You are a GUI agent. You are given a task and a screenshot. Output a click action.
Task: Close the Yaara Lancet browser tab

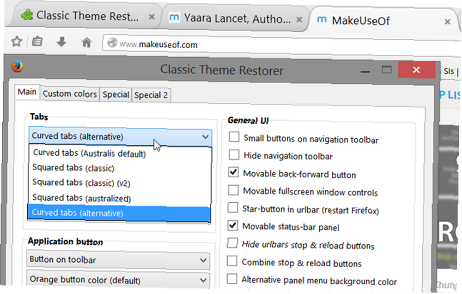click(x=299, y=20)
